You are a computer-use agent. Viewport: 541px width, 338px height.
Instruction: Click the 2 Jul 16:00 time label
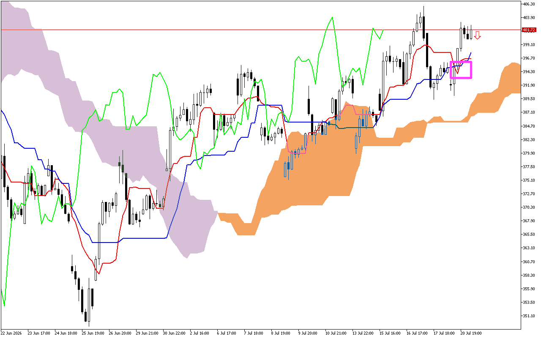coord(200,333)
